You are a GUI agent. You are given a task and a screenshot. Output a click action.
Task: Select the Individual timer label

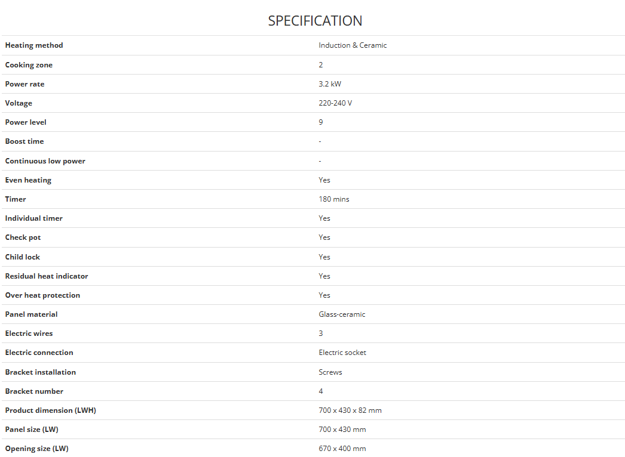[x=33, y=218]
